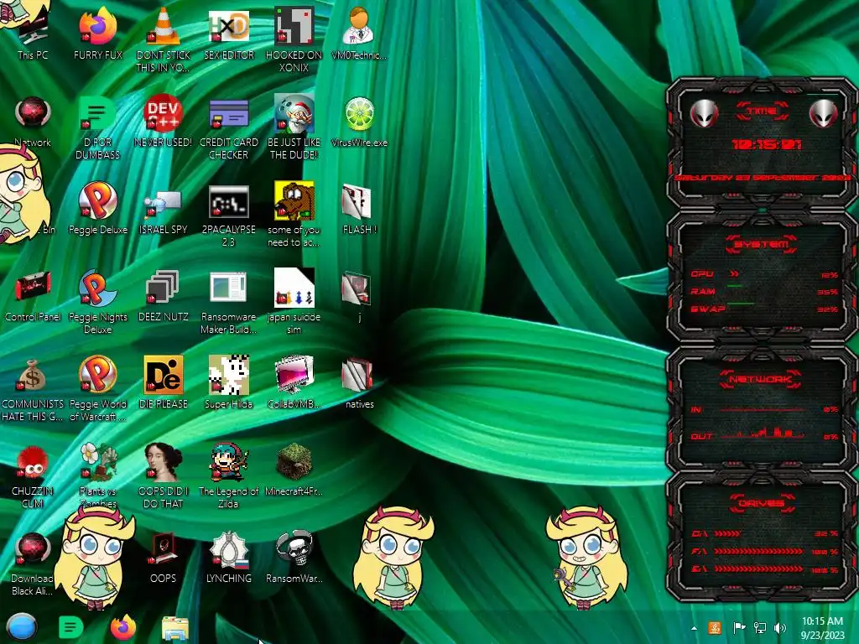Screen dimensions: 859x644
Task: Click the NETWORK header in widget
Action: (760, 379)
